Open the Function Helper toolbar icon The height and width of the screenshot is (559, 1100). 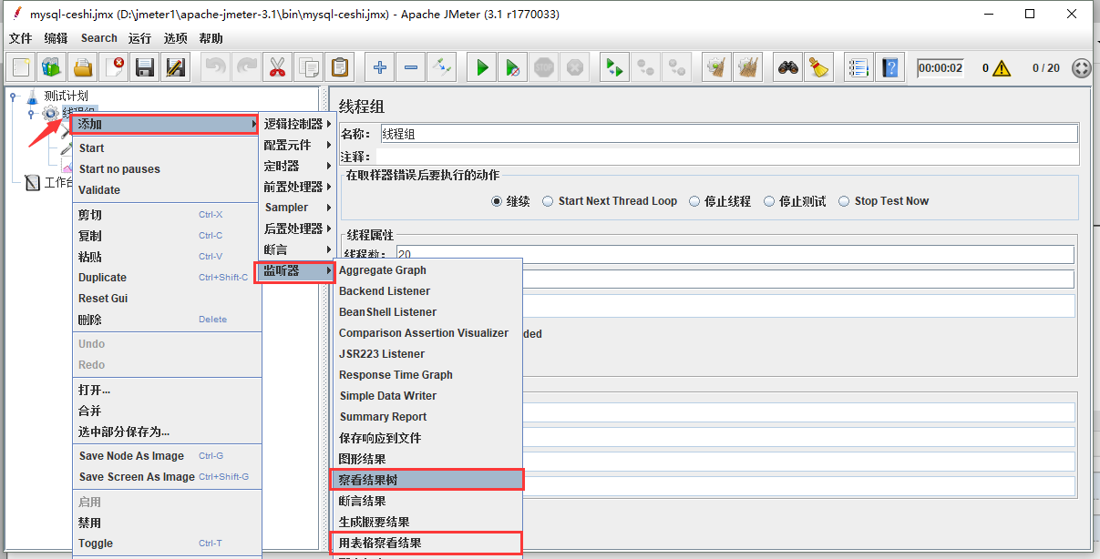pos(858,67)
